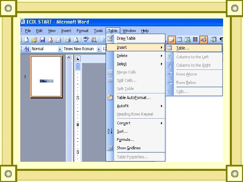Click Merge Cells menu entry

coord(136,72)
